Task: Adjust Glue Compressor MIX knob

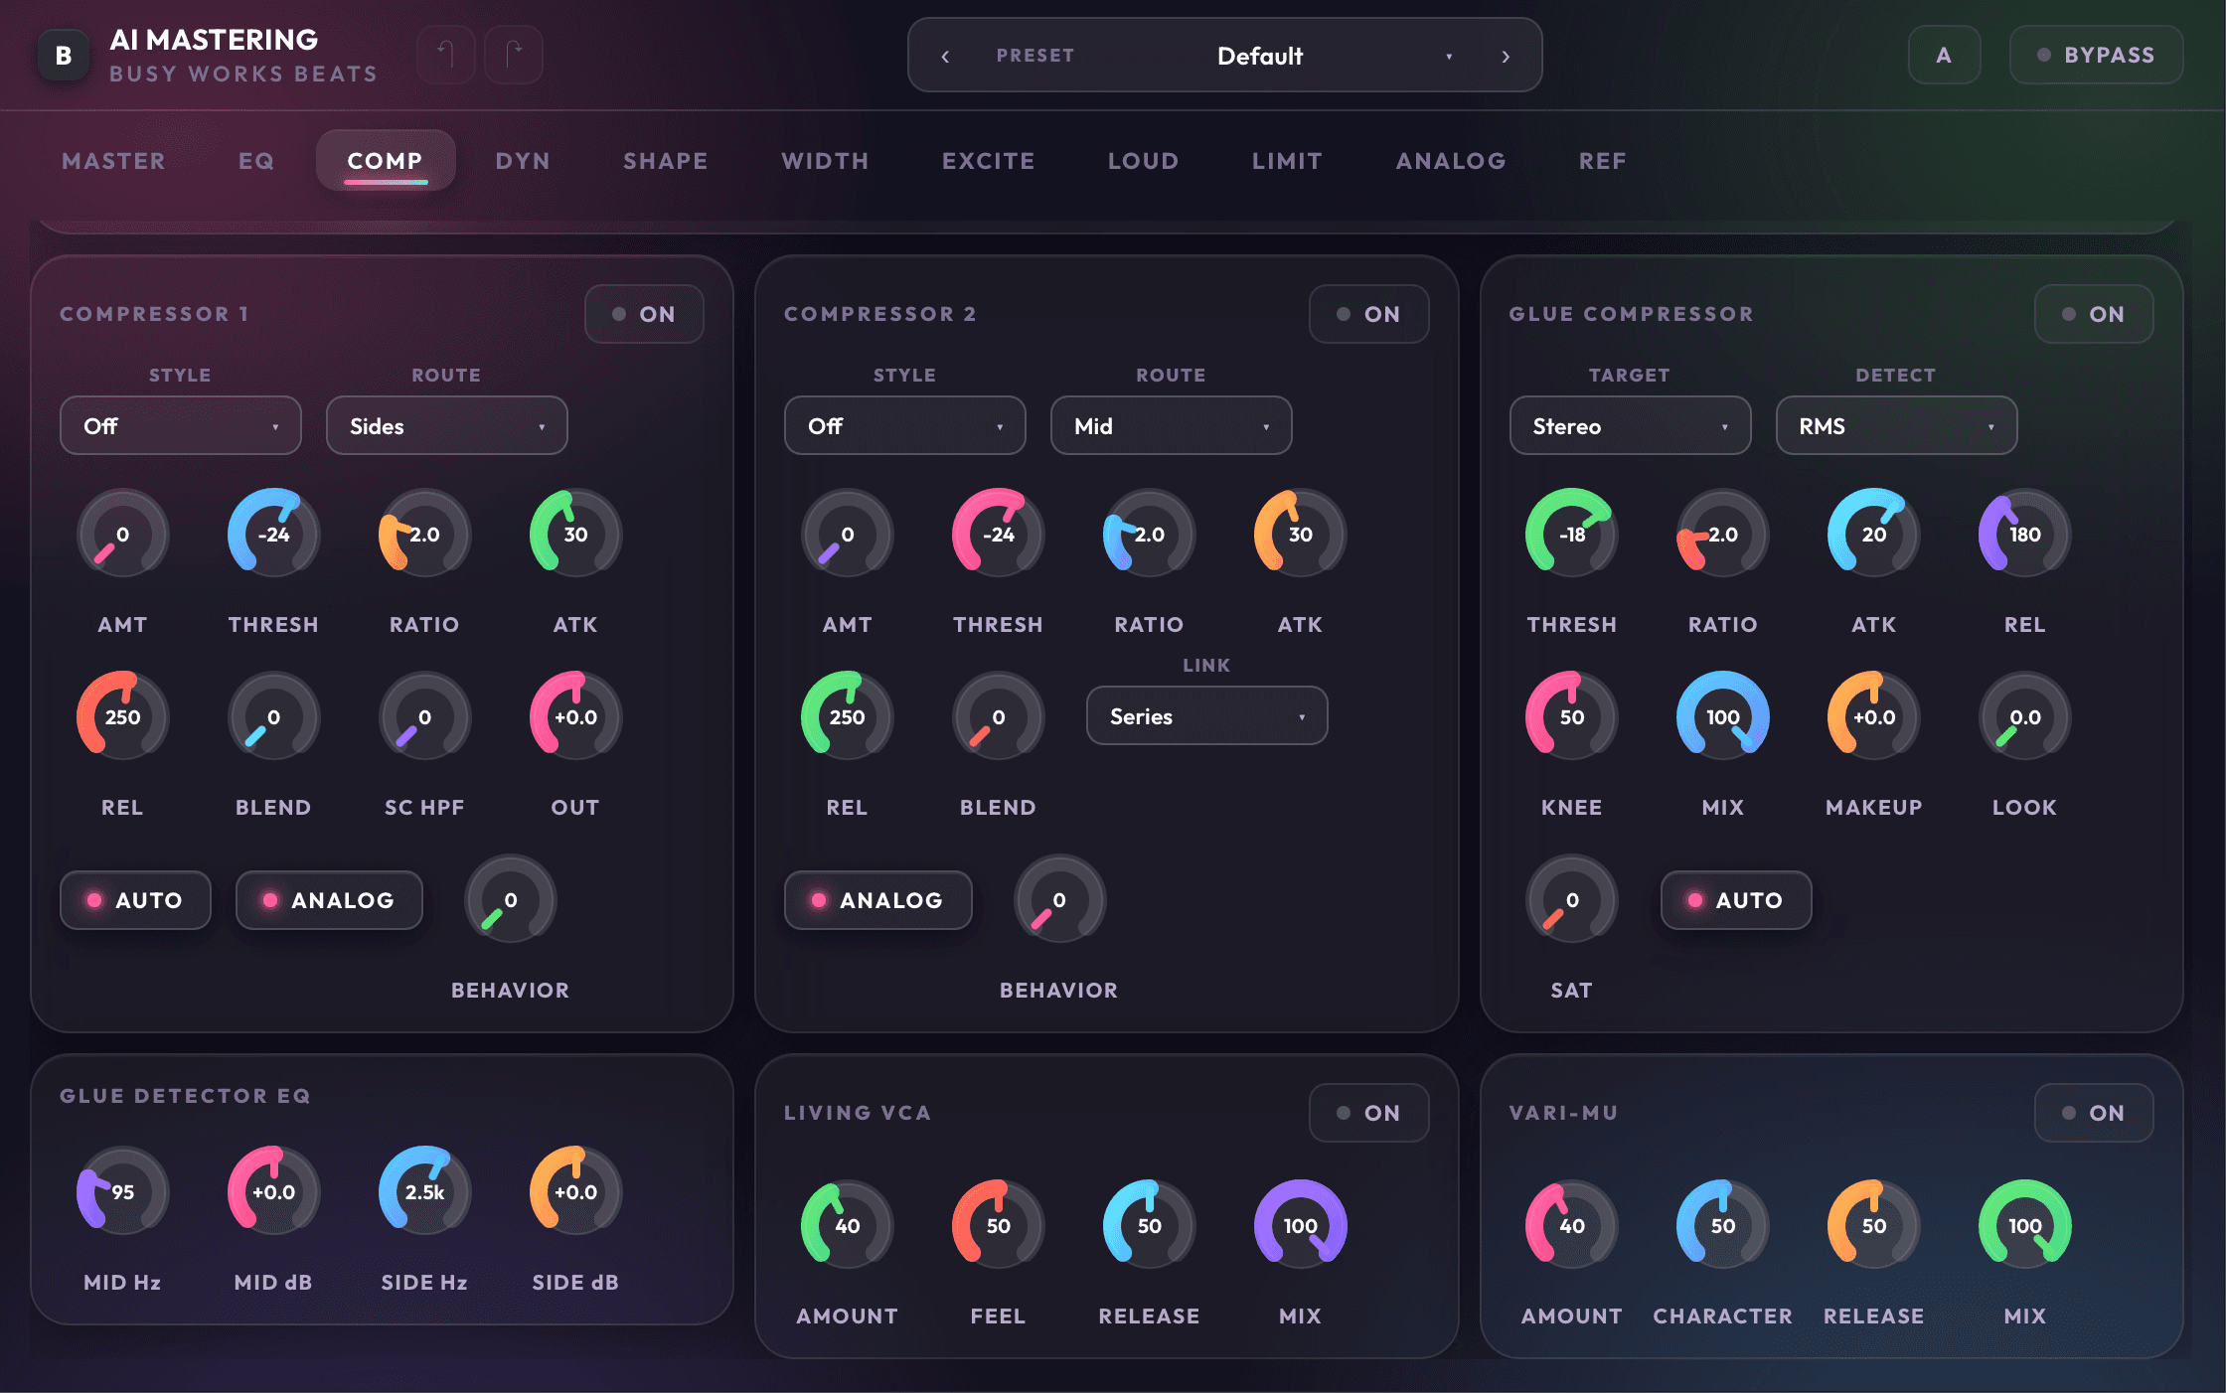Action: 1722,716
